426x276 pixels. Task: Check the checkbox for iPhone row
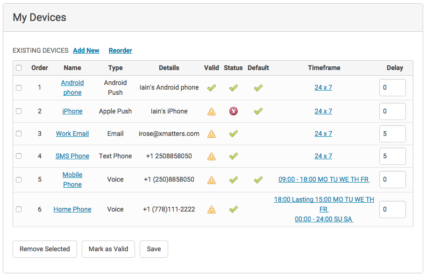19,111
